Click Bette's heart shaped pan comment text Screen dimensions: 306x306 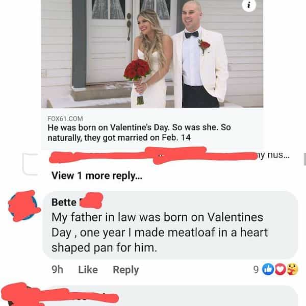pyautogui.click(x=159, y=232)
